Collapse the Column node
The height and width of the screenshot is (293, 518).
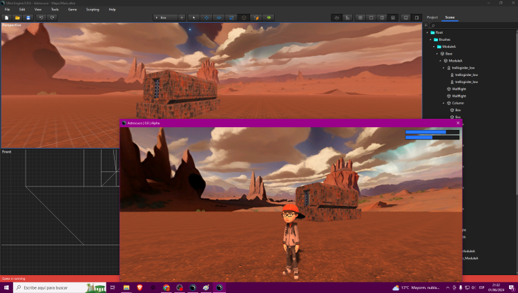tap(444, 103)
